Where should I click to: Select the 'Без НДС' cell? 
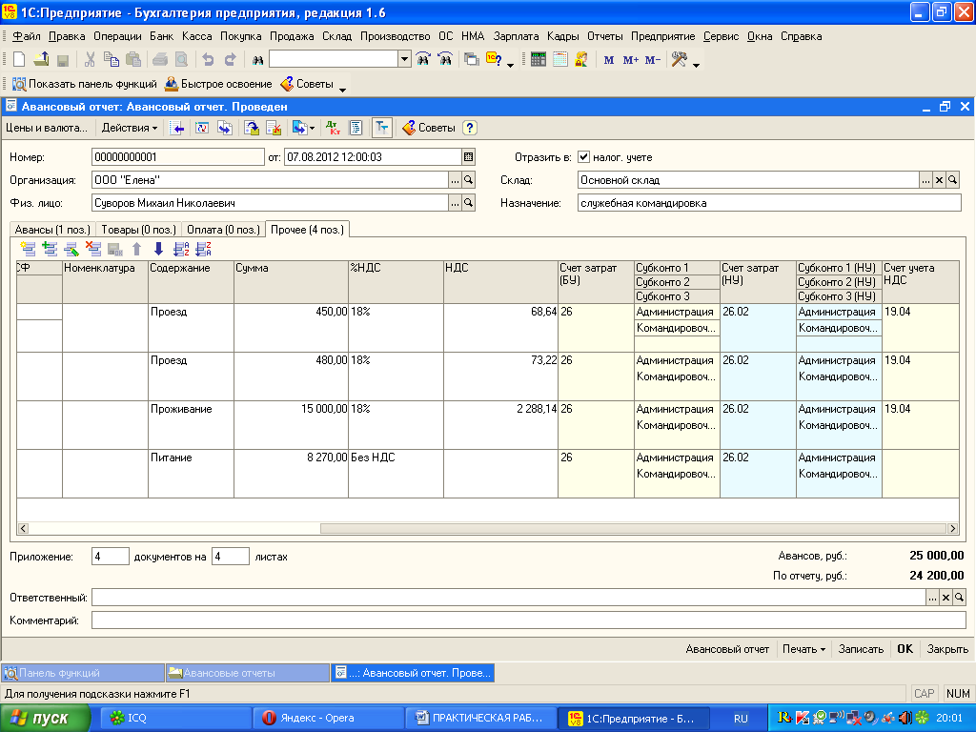[x=396, y=474]
